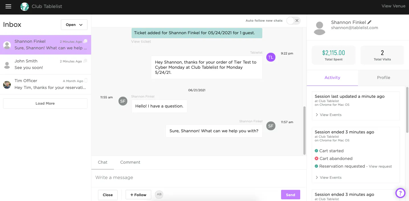Click the Club Tablelist globe logo
The height and width of the screenshot is (201, 409).
coord(24,7)
